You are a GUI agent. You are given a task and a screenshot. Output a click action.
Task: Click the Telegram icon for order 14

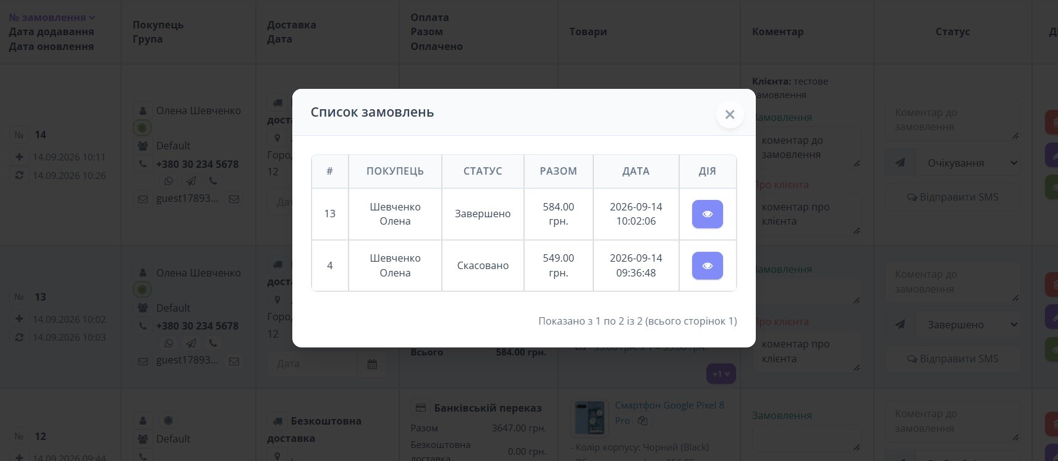(x=191, y=181)
